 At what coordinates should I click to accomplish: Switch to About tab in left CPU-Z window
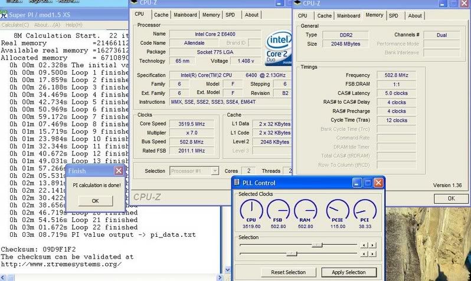[x=251, y=15]
